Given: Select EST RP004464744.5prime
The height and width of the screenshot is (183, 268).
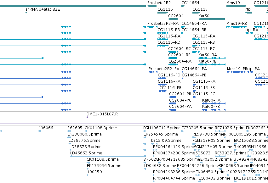Looking at the screenshot, I should [x=174, y=178].
